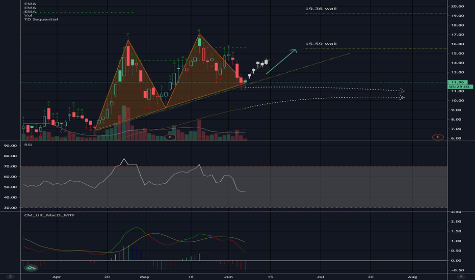Select the upper dotted projection arrow head
Viewport: 475px width, 280px height.
pos(402,91)
